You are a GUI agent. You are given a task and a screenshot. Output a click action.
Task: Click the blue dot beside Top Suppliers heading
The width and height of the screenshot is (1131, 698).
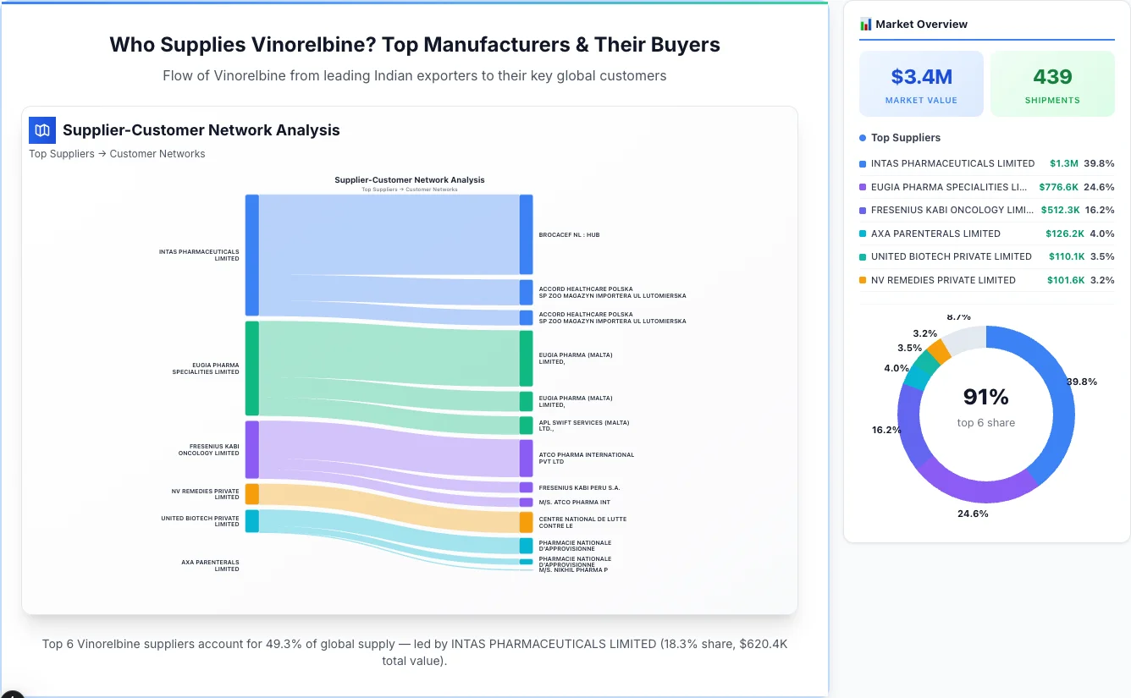[862, 137]
